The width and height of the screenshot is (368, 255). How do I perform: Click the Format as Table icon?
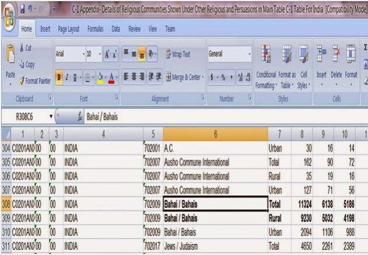(287, 57)
